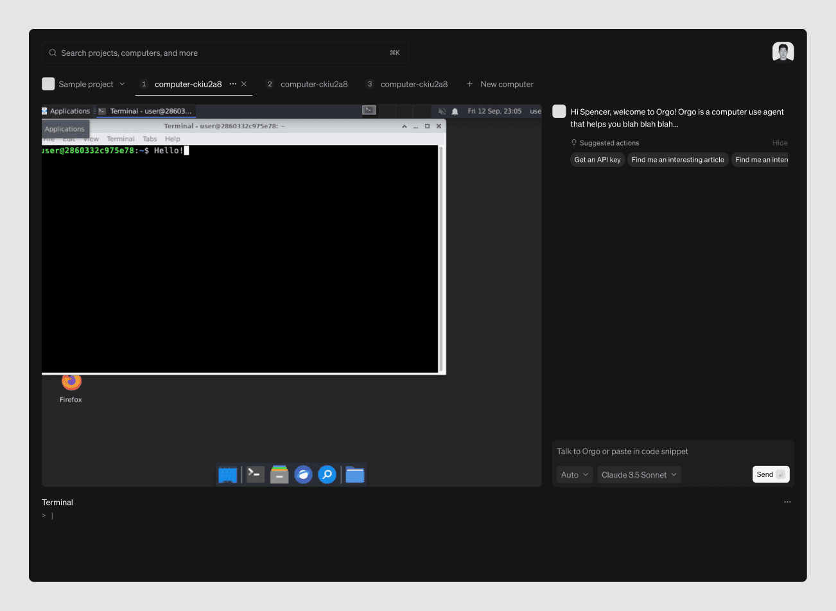Viewport: 836px width, 611px height.
Task: Open the Terminal emulator in the dock
Action: click(256, 474)
